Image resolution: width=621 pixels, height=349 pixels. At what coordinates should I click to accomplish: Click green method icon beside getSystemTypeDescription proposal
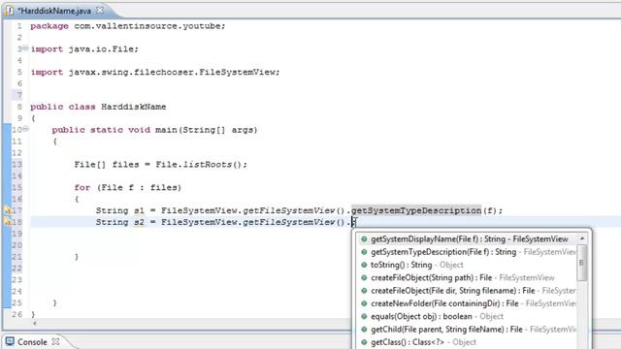point(364,252)
